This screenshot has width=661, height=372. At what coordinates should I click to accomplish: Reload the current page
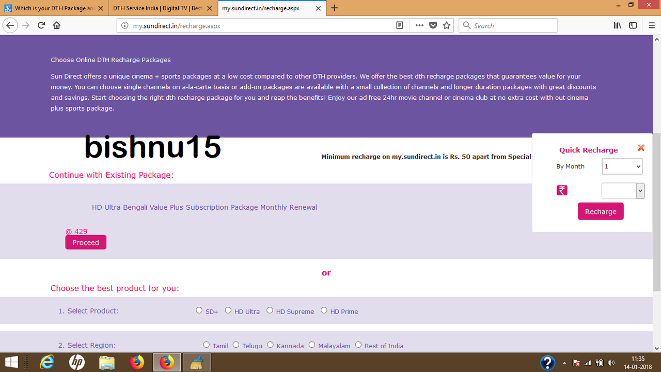41,25
